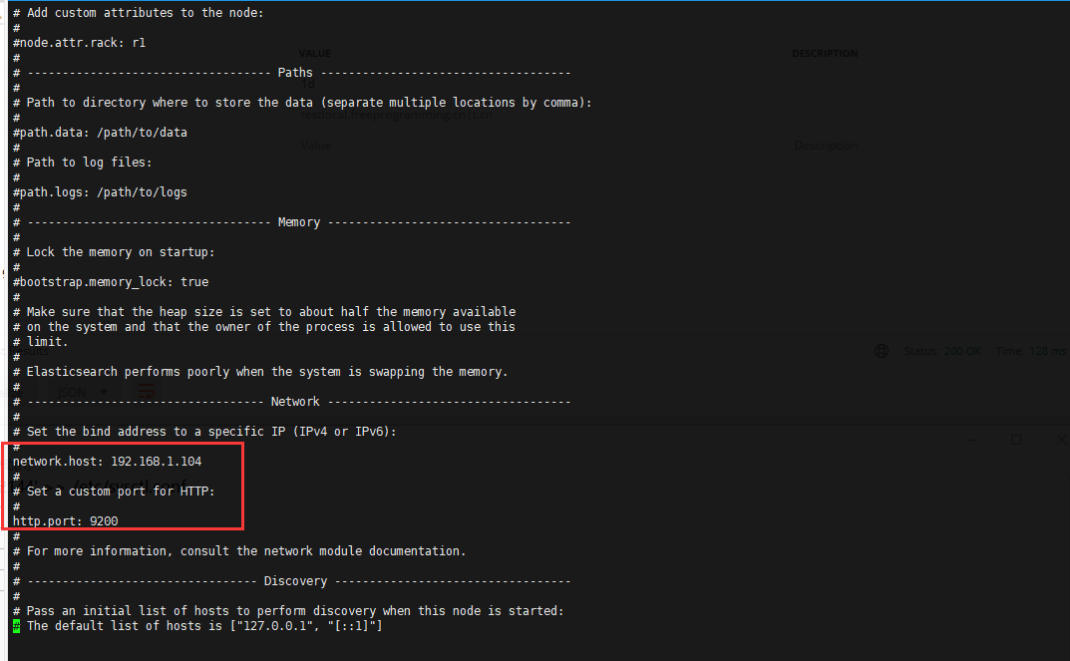The height and width of the screenshot is (661, 1070).
Task: Click the '#path.data: /path/to/data' line
Action: click(x=100, y=133)
